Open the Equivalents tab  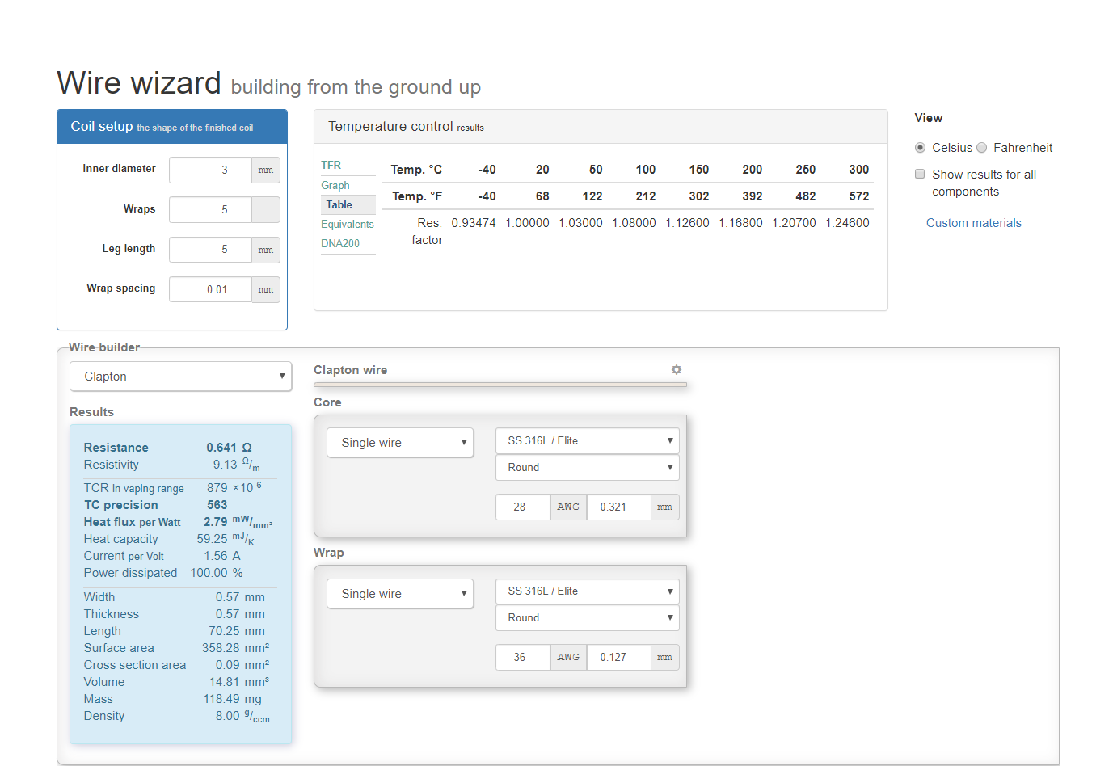(x=348, y=224)
